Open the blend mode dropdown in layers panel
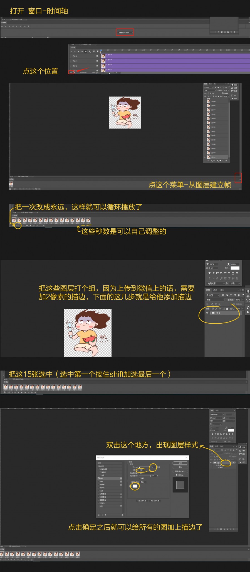The width and height of the screenshot is (250, 572). click(215, 300)
